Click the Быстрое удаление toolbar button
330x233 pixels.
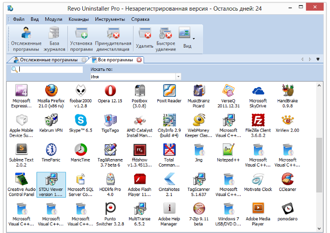point(166,39)
